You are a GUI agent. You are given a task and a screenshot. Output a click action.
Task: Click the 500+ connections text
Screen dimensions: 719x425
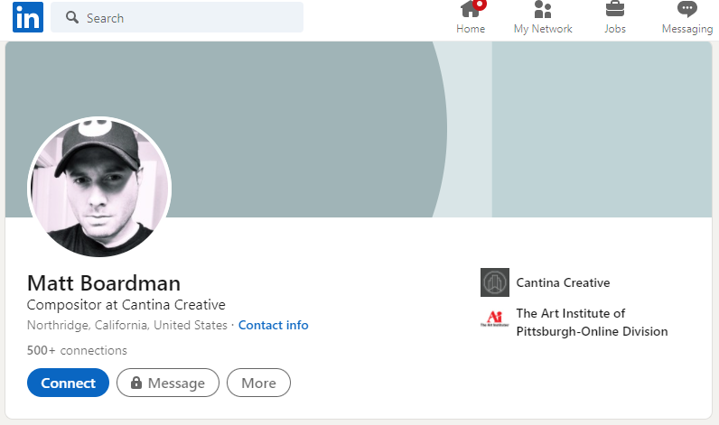[77, 351]
